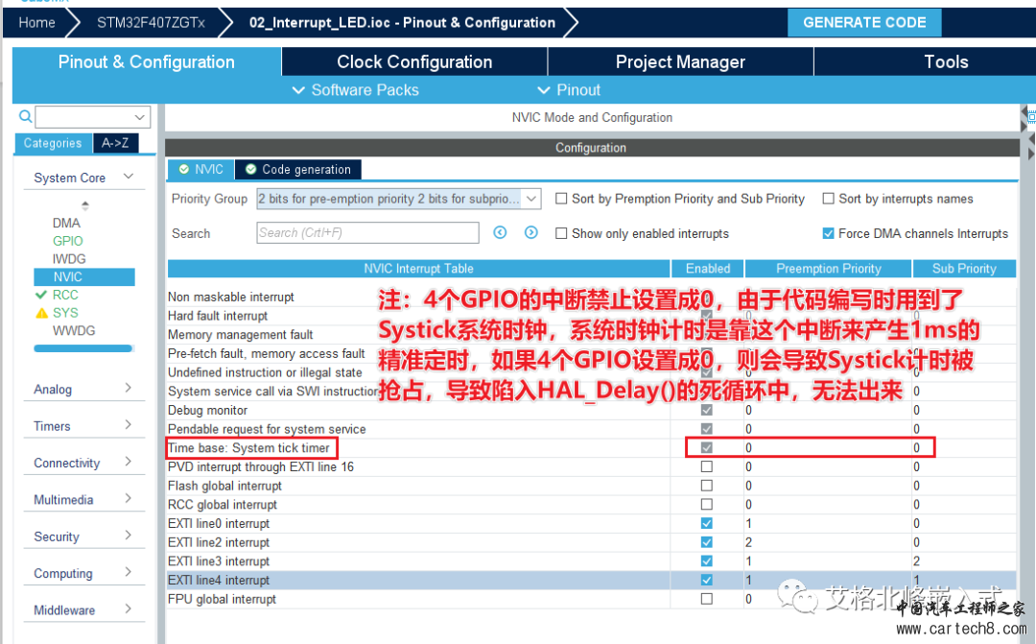Select the Categories sidebar tab

pos(53,143)
